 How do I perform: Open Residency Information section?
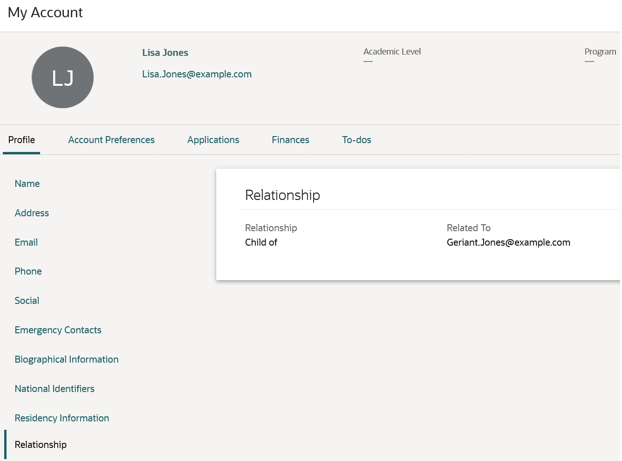pos(62,418)
